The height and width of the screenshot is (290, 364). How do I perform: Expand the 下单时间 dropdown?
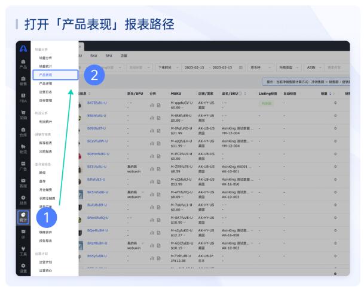point(166,68)
